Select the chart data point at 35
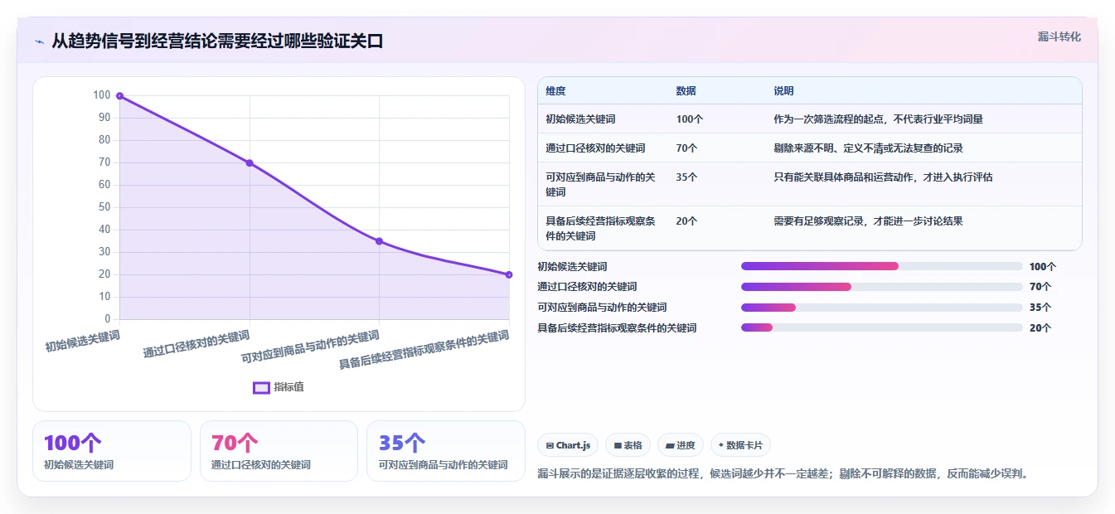This screenshot has width=1115, height=514. coord(379,241)
